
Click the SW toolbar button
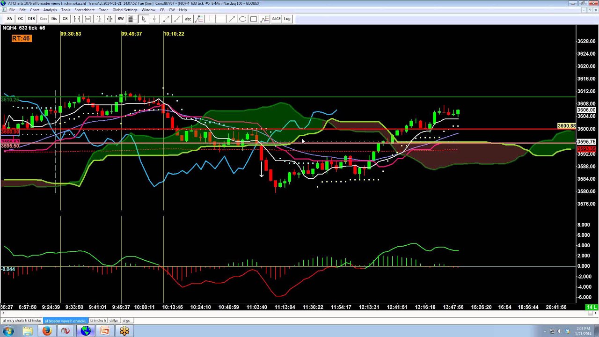[x=121, y=19]
